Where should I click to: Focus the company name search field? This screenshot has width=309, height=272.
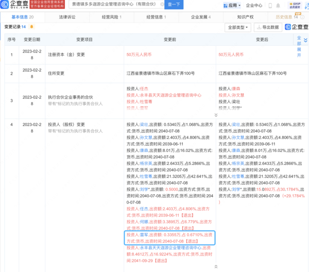click(x=115, y=4)
